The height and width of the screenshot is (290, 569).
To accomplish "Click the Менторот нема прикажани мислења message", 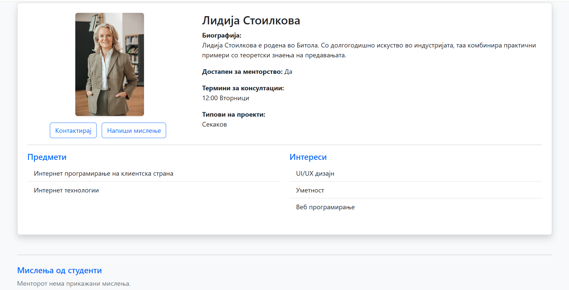I will (74, 283).
